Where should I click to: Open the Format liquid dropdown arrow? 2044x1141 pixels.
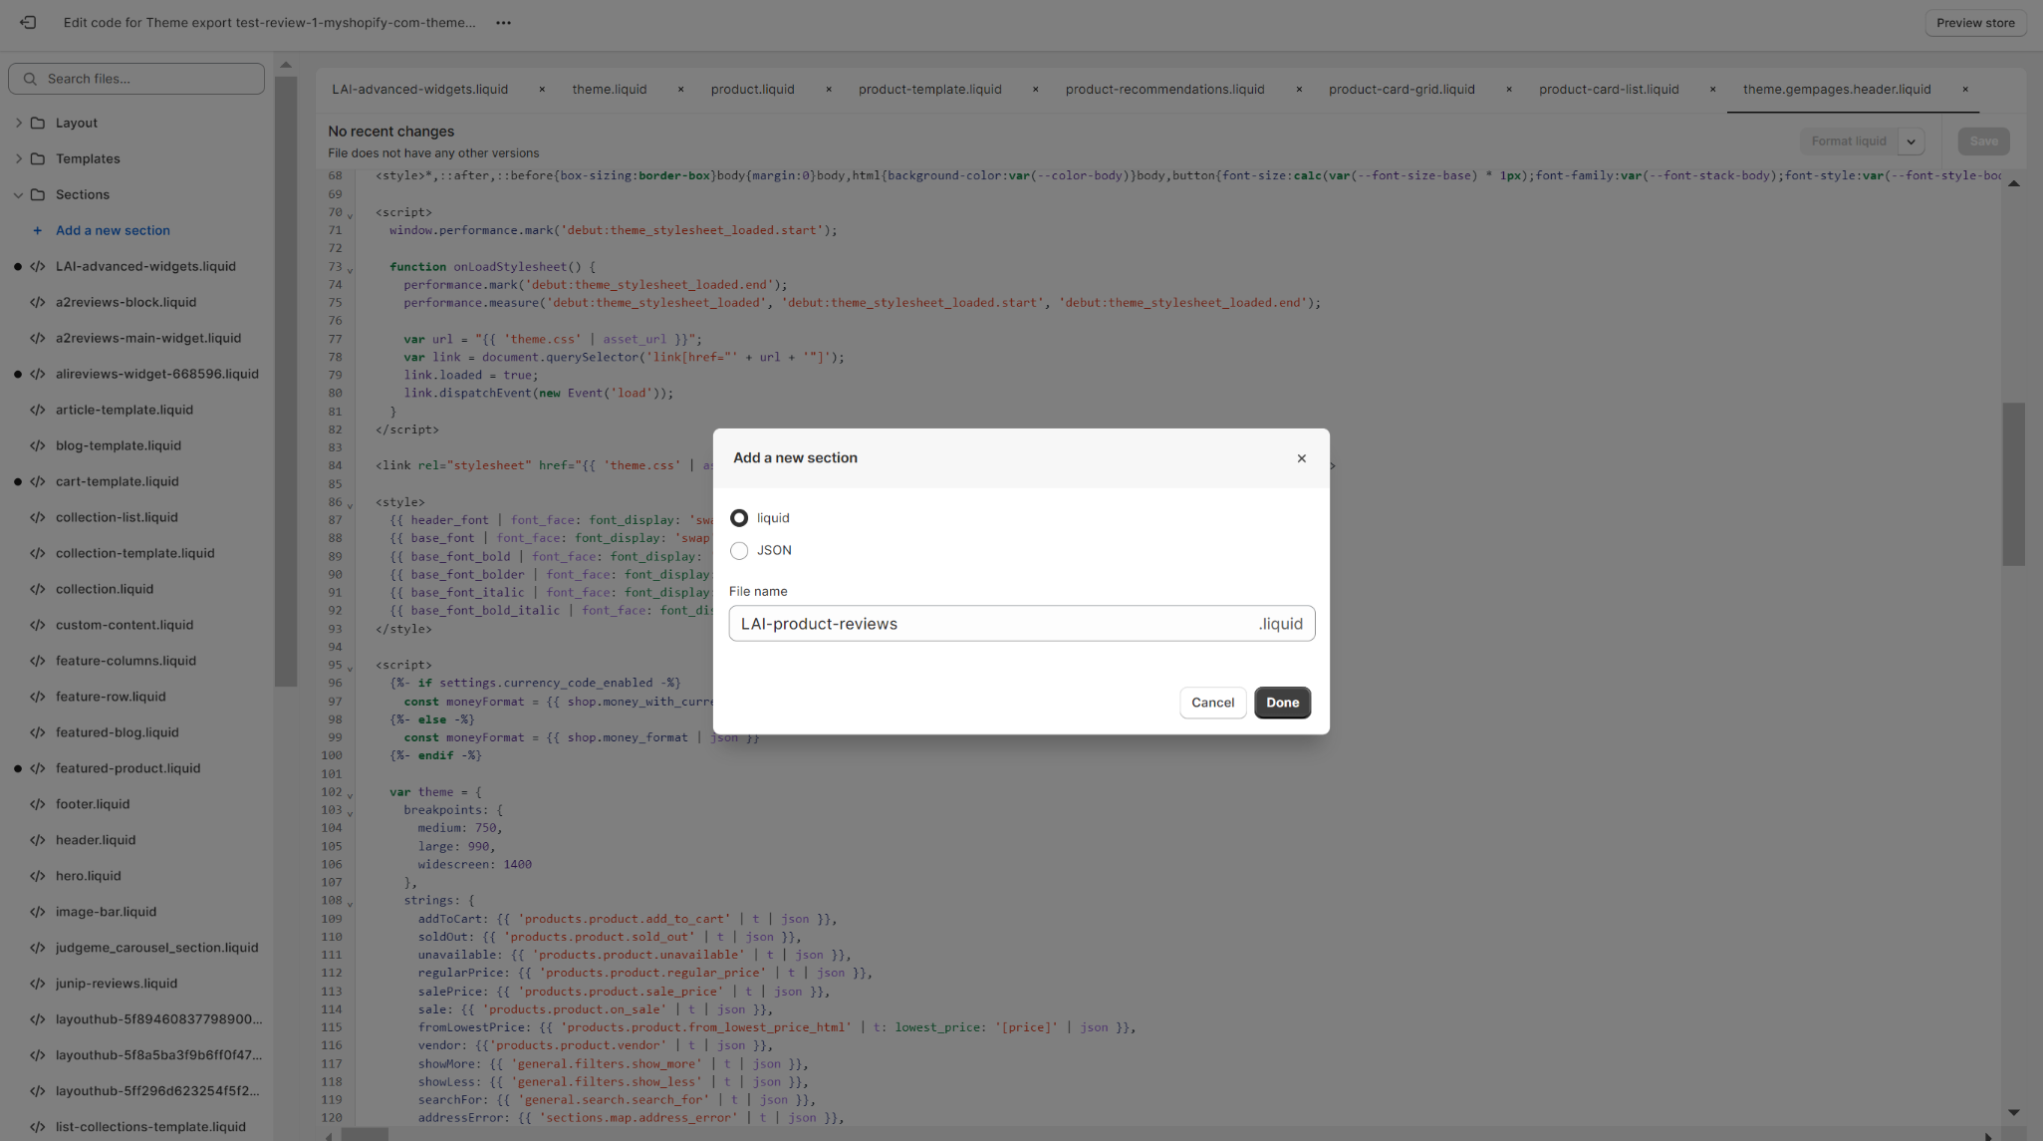pyautogui.click(x=1911, y=142)
